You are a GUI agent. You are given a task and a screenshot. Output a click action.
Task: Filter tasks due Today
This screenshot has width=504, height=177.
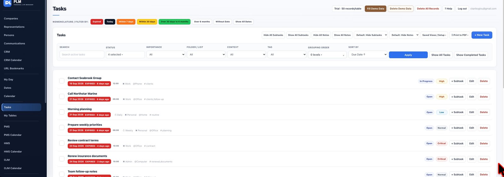pyautogui.click(x=110, y=22)
